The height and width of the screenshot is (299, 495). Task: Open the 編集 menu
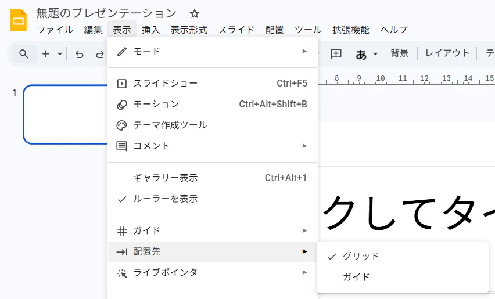93,30
